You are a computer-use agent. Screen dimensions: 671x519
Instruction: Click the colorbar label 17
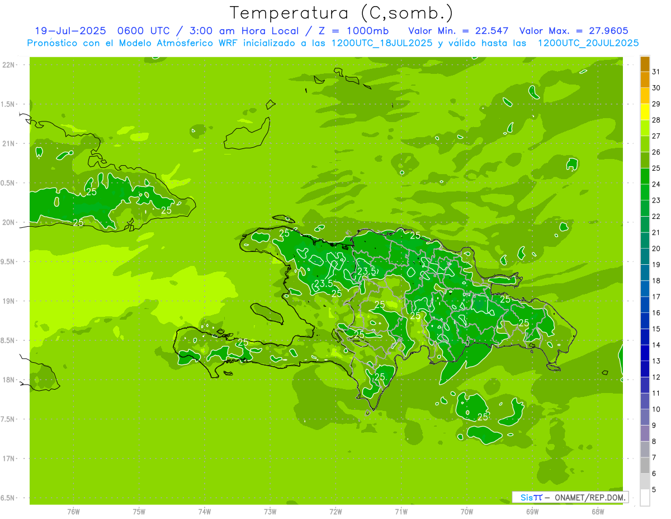656,297
